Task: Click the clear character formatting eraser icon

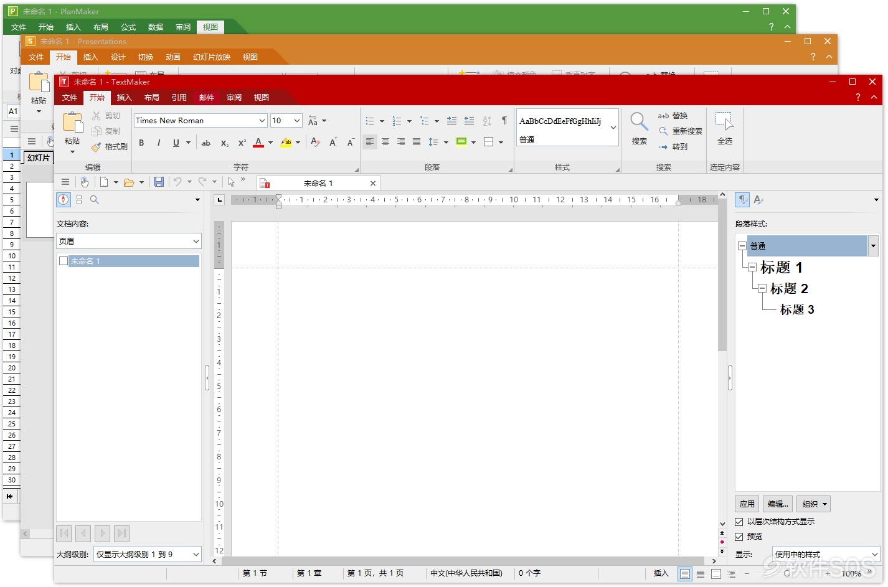Action: coord(316,143)
